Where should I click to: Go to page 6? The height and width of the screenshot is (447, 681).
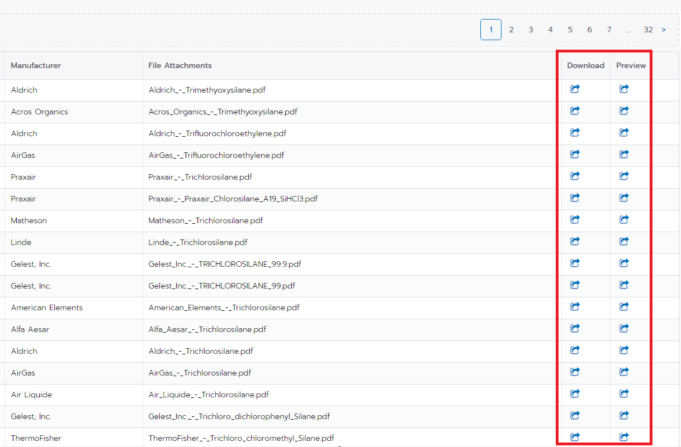coord(589,30)
